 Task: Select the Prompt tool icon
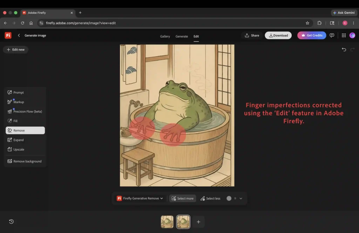click(x=9, y=92)
